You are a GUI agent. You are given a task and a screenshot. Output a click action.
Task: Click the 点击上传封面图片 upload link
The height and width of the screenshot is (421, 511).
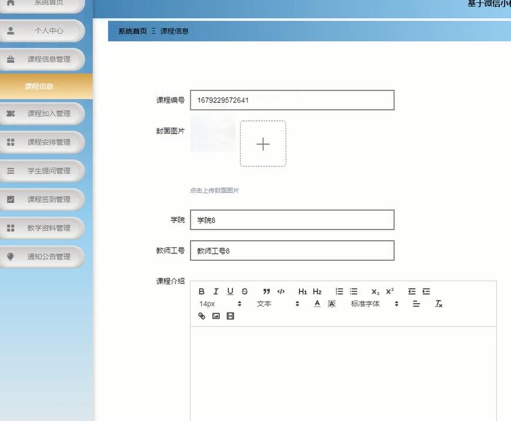coord(215,190)
